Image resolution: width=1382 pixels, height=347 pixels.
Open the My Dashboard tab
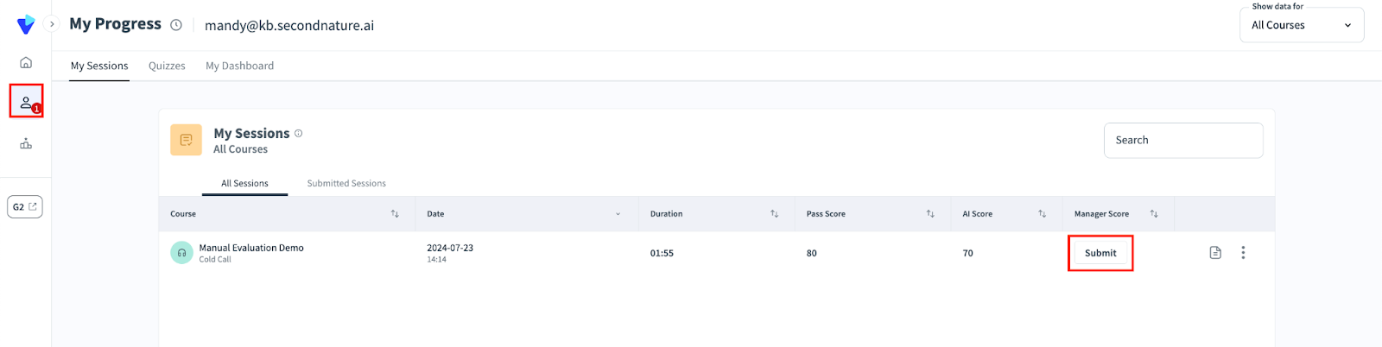tap(239, 66)
